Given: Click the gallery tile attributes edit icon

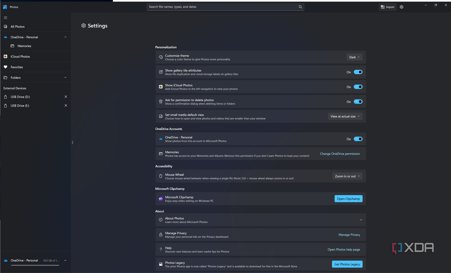Looking at the screenshot, I should pyautogui.click(x=161, y=72).
